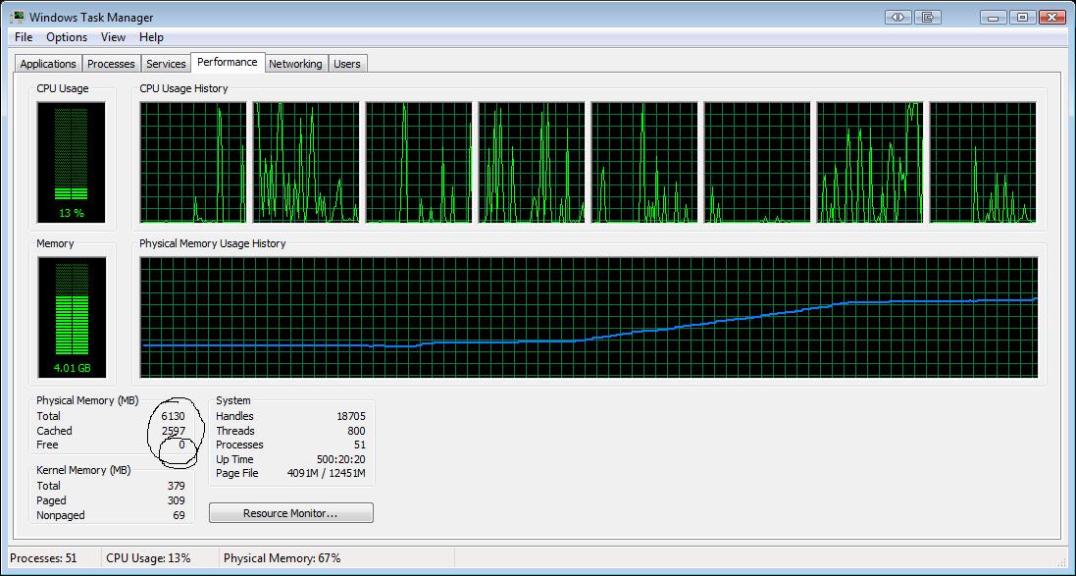Click the 'Kernel Memory (MB)' group label
This screenshot has height=576, width=1076.
pyautogui.click(x=83, y=470)
